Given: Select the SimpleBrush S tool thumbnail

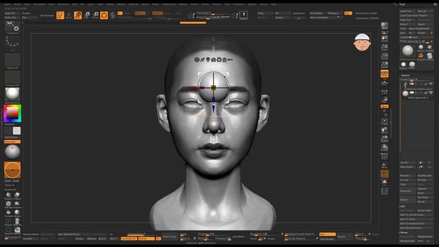Looking at the screenshot, I should [x=420, y=56].
